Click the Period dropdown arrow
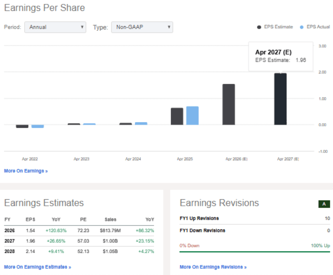Viewport: 333px width, 275px height. [82, 27]
